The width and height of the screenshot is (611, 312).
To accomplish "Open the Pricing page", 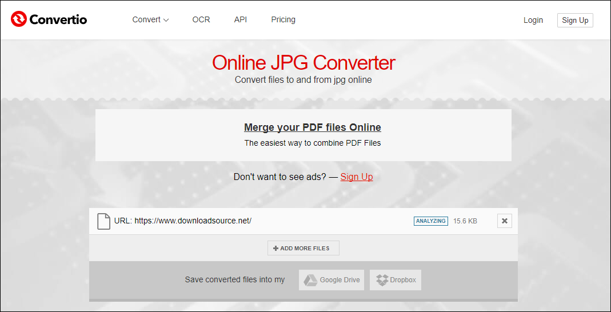I will coord(283,19).
